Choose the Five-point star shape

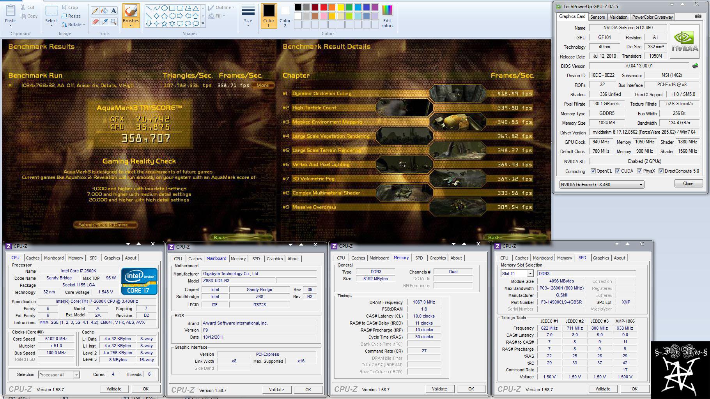point(165,23)
